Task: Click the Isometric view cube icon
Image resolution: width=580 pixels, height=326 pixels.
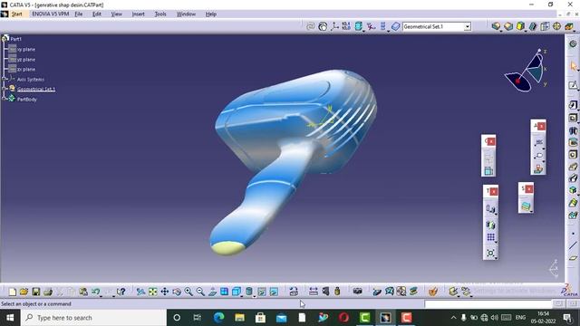Action: [x=237, y=292]
